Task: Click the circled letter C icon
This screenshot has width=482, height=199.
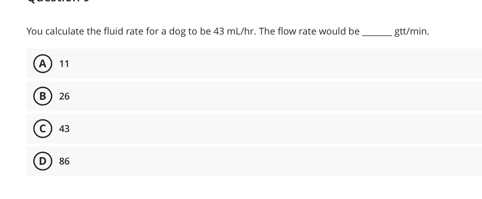Action: pyautogui.click(x=43, y=129)
